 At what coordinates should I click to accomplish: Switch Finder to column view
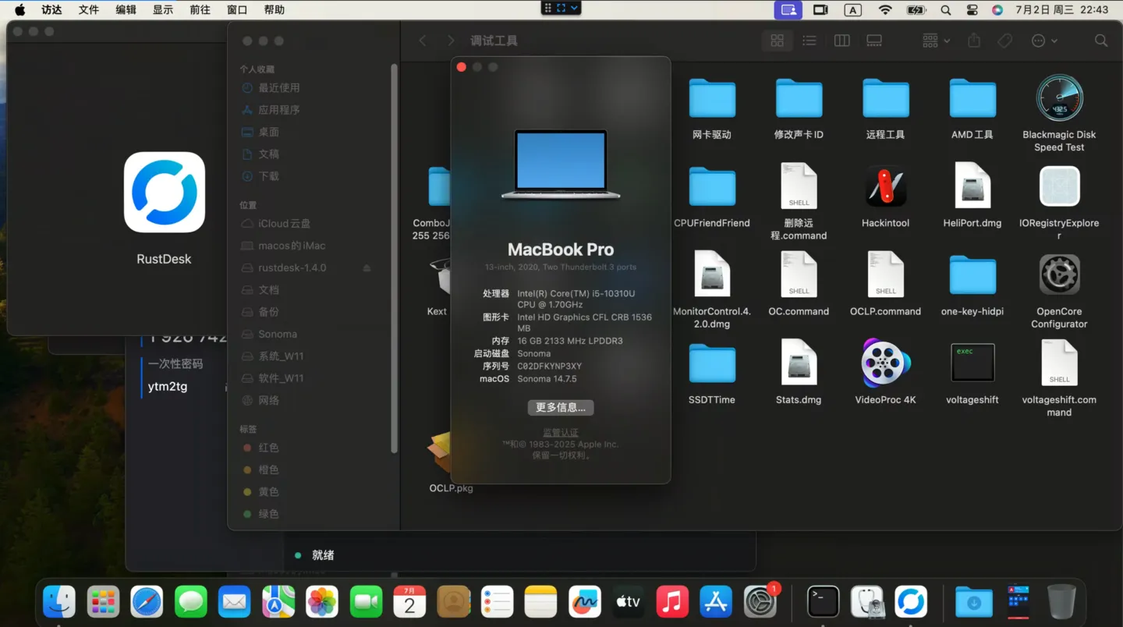click(841, 41)
